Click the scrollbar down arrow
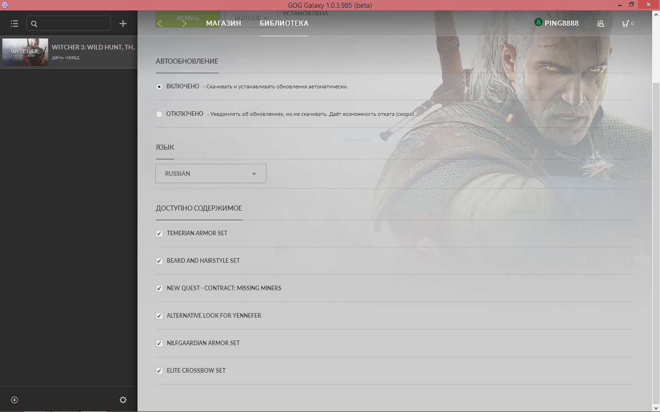This screenshot has height=412, width=660. pyautogui.click(x=656, y=407)
